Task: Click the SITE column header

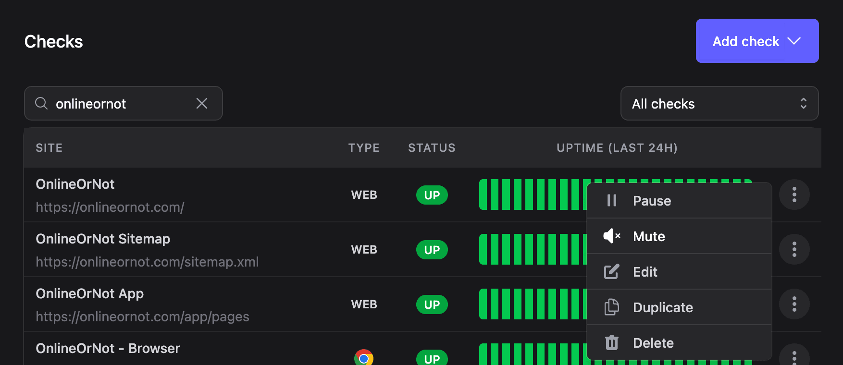Action: (x=49, y=148)
